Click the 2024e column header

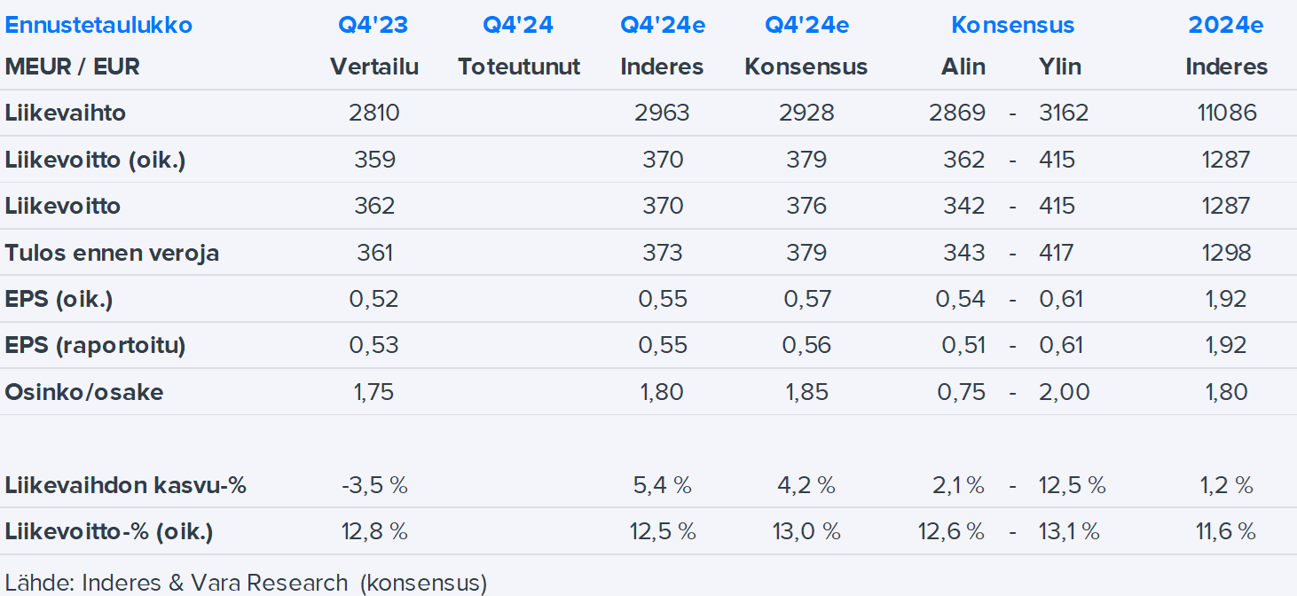(1226, 25)
